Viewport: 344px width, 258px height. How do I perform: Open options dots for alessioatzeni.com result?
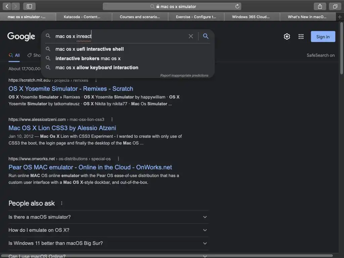(112, 119)
